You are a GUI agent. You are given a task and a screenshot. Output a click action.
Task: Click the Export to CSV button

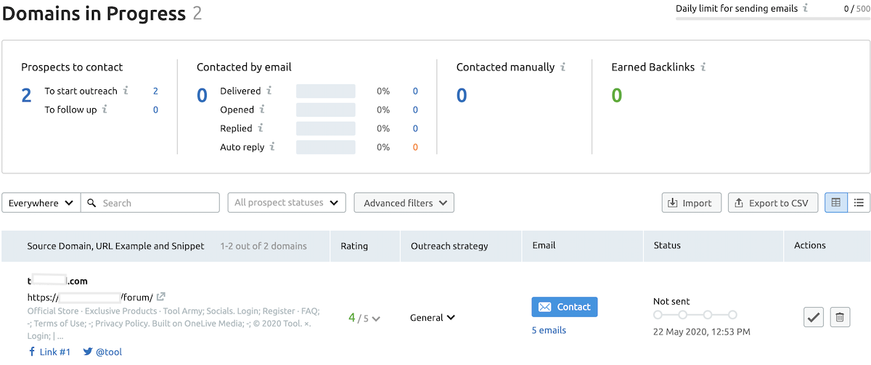point(772,203)
